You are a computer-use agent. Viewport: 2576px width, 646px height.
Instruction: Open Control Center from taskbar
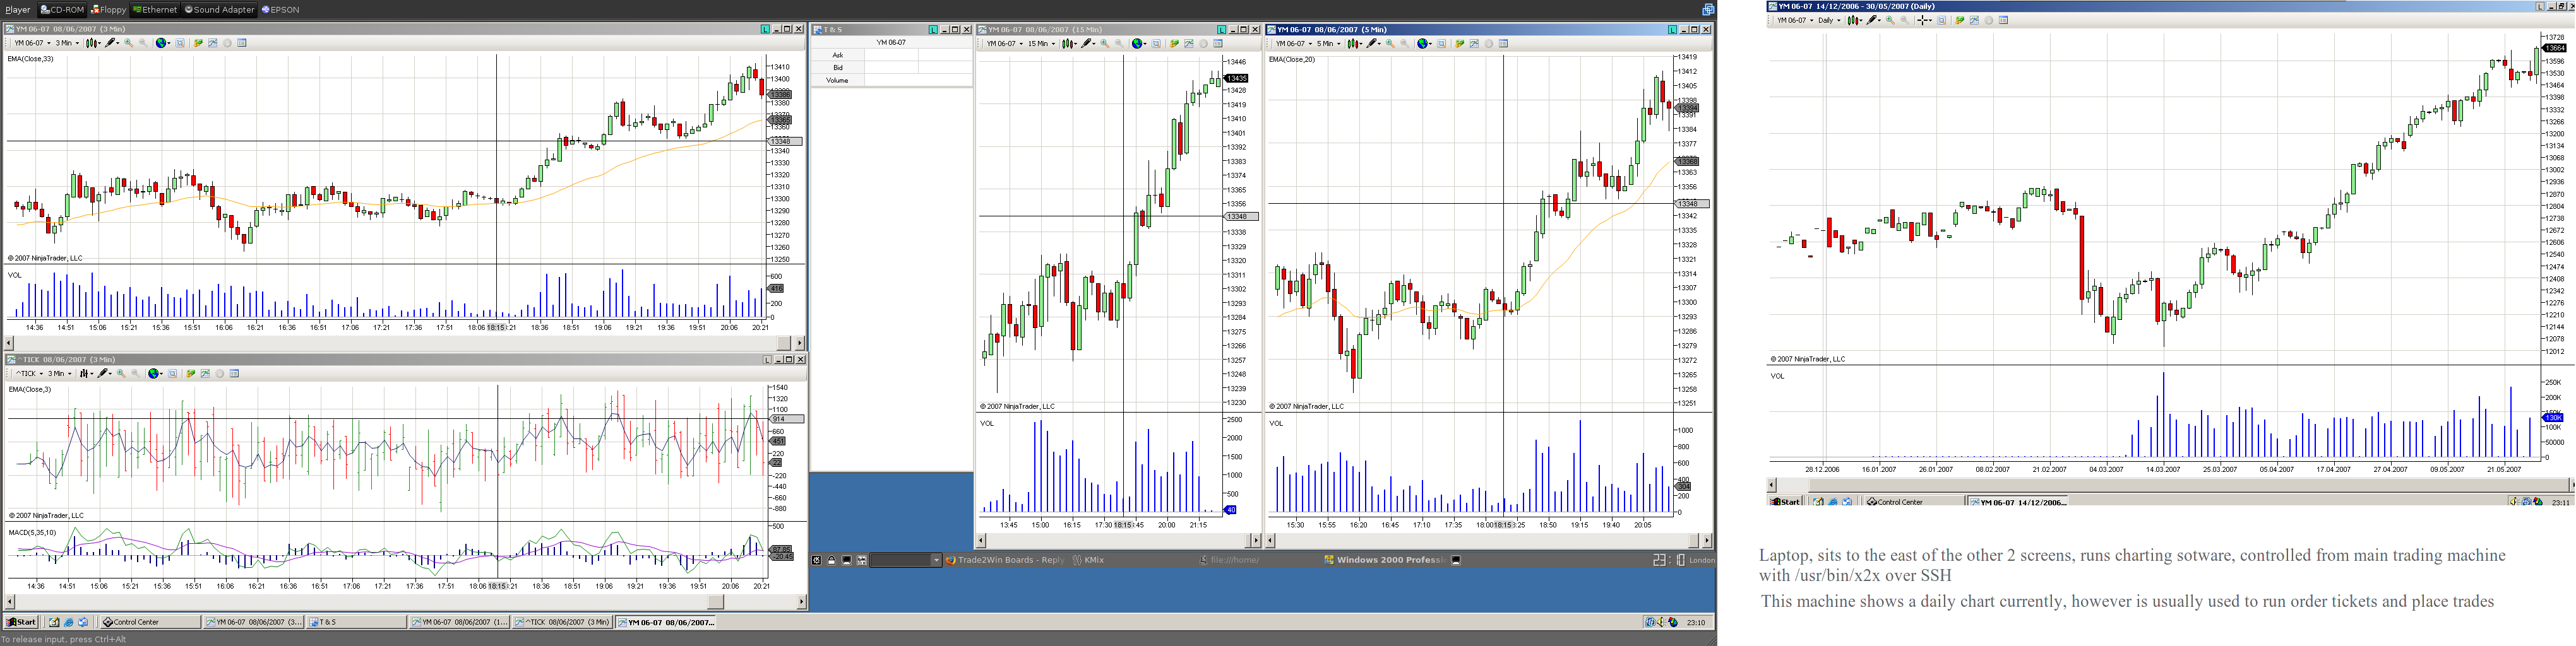(149, 622)
